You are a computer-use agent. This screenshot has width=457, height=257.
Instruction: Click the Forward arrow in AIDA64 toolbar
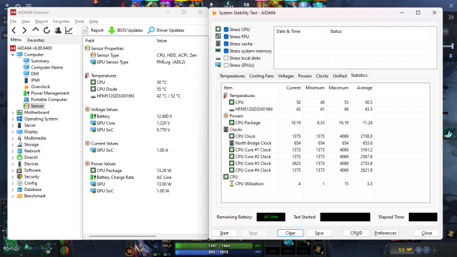(x=25, y=30)
